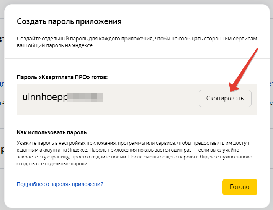The image size is (273, 210).
Task: Select the generated password text ulnnhoepp
Action: [44, 97]
